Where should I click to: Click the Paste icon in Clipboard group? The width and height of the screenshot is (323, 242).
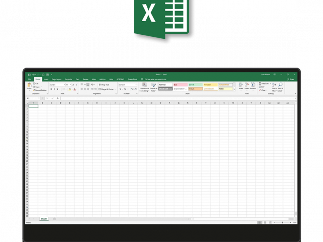click(29, 86)
